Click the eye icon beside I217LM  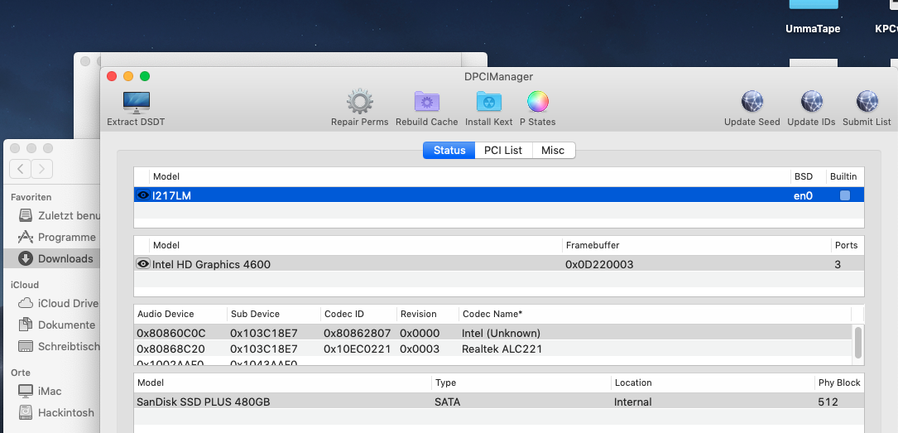143,195
